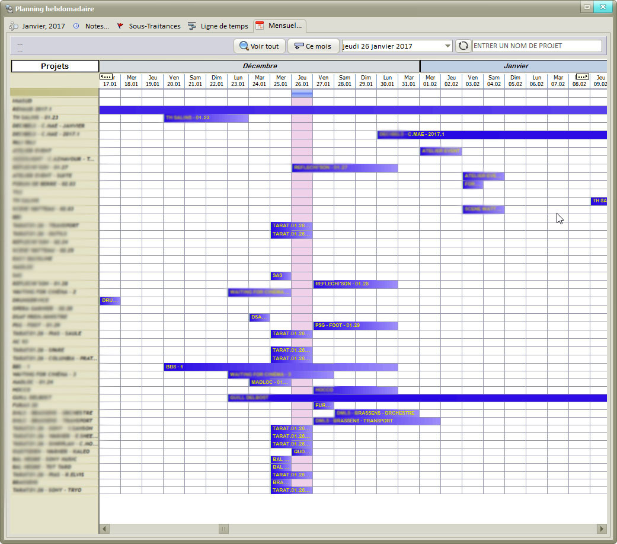Screen dimensions: 617x544
Task: Select the PSG - FOOT - 01.29 bar
Action: coord(355,326)
